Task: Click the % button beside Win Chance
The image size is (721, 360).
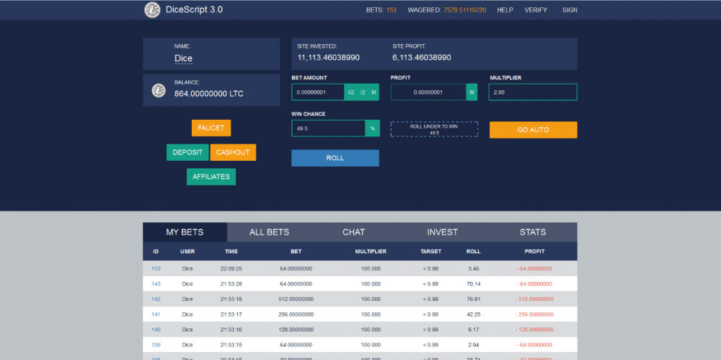Action: tap(373, 128)
